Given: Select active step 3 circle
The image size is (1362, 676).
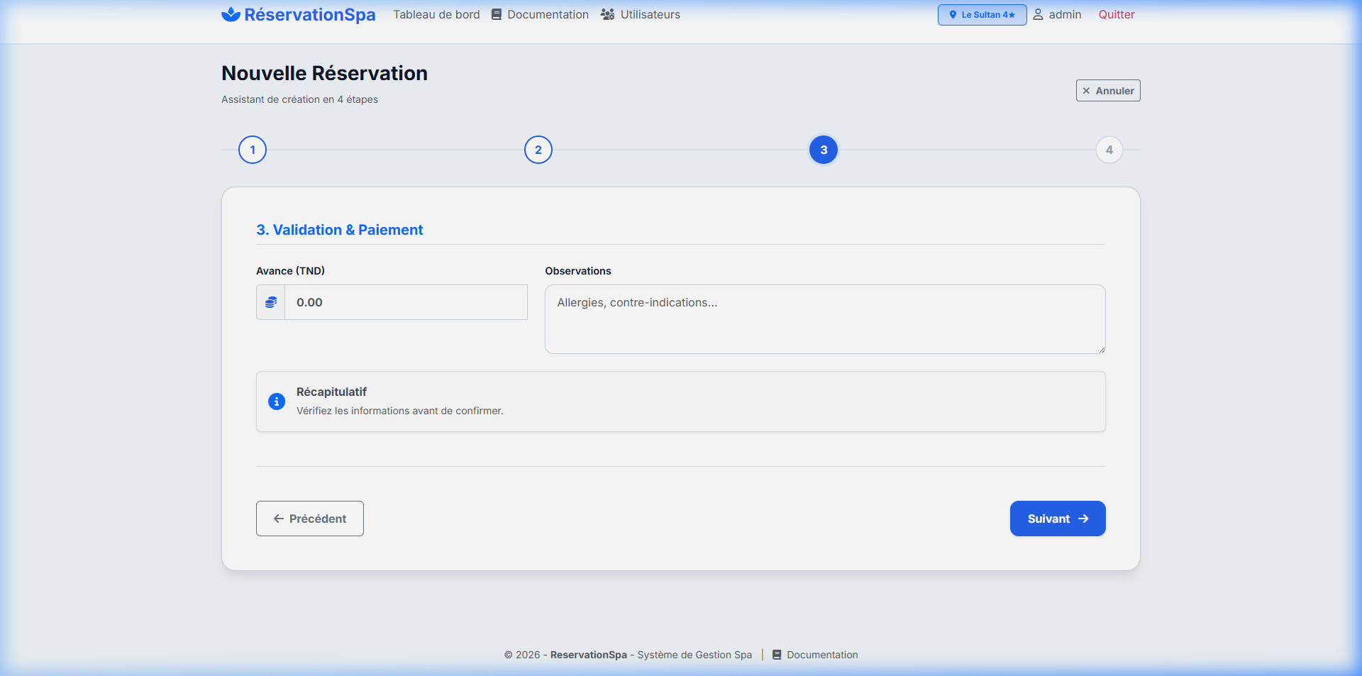Looking at the screenshot, I should (824, 150).
